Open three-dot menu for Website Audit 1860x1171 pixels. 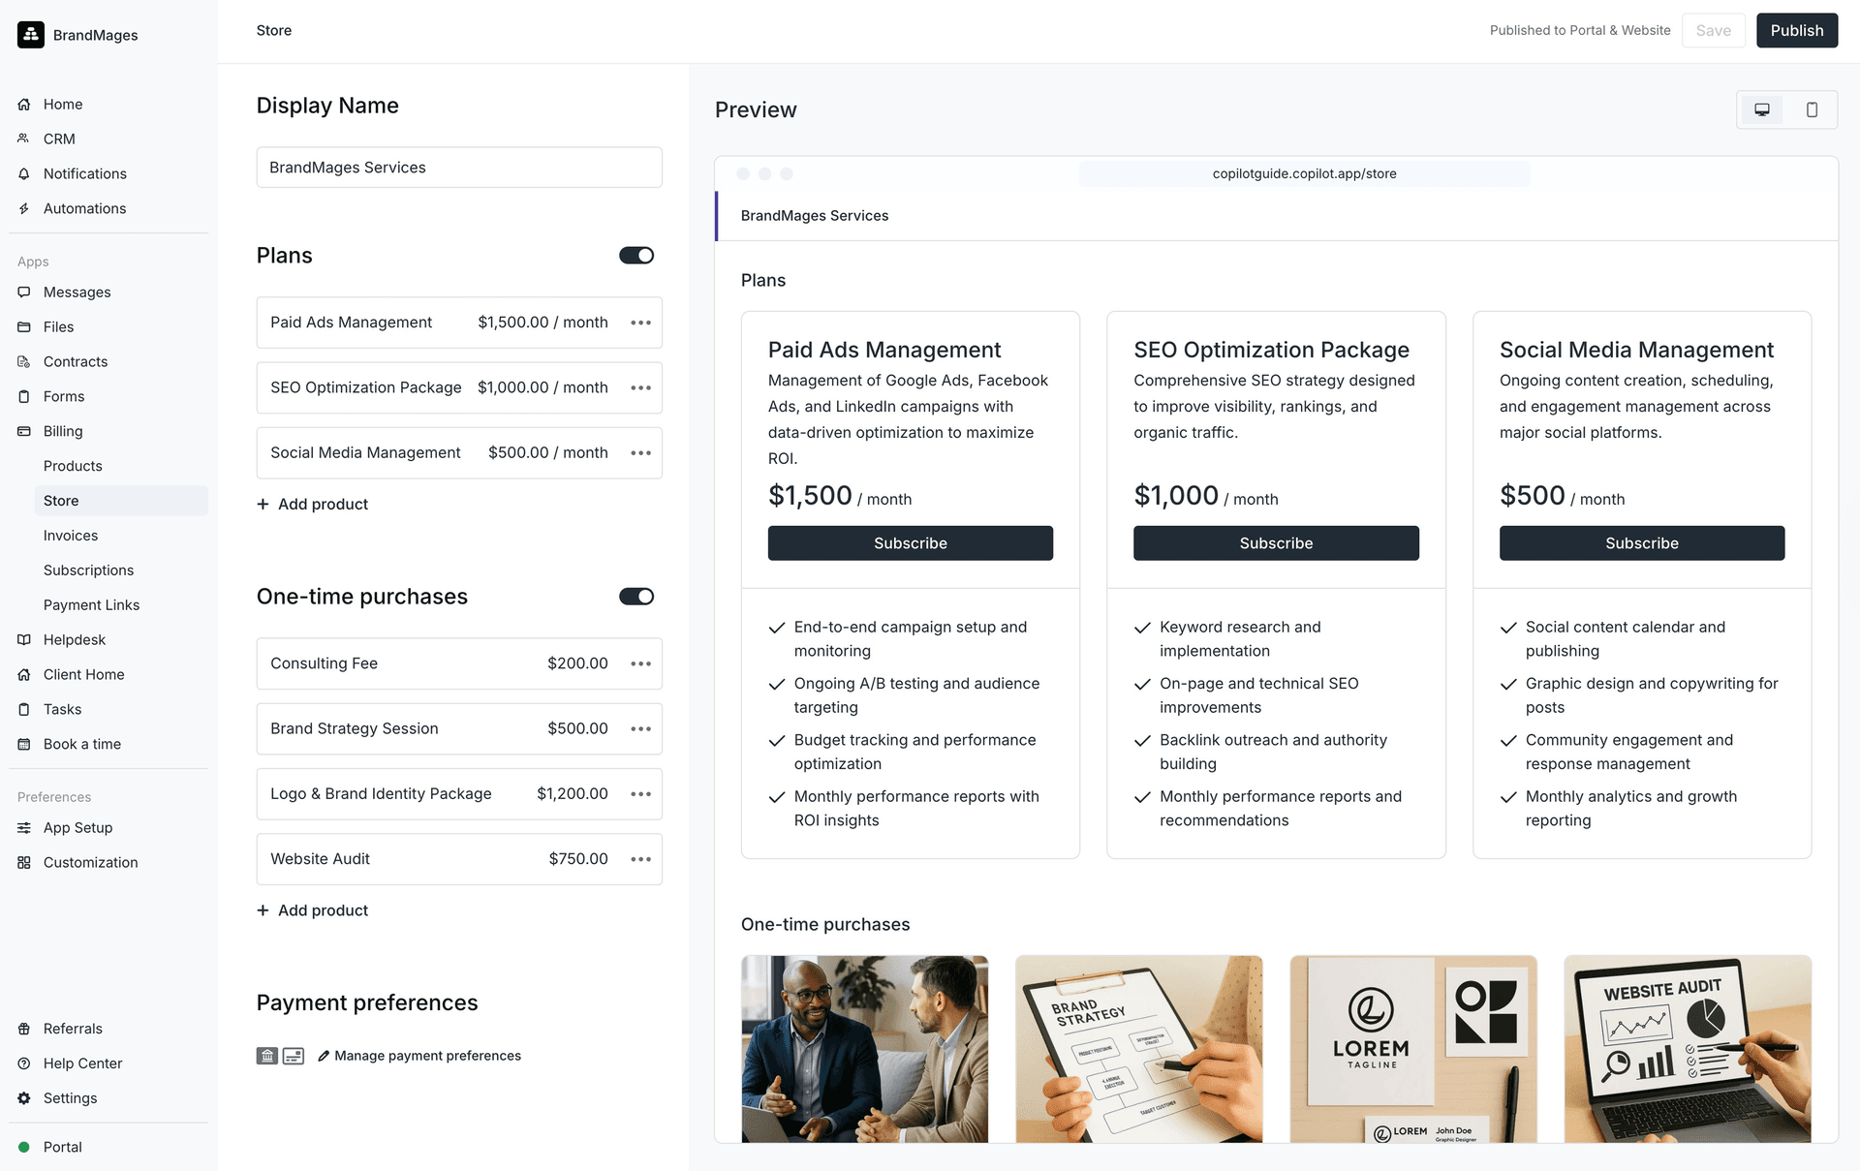point(640,859)
